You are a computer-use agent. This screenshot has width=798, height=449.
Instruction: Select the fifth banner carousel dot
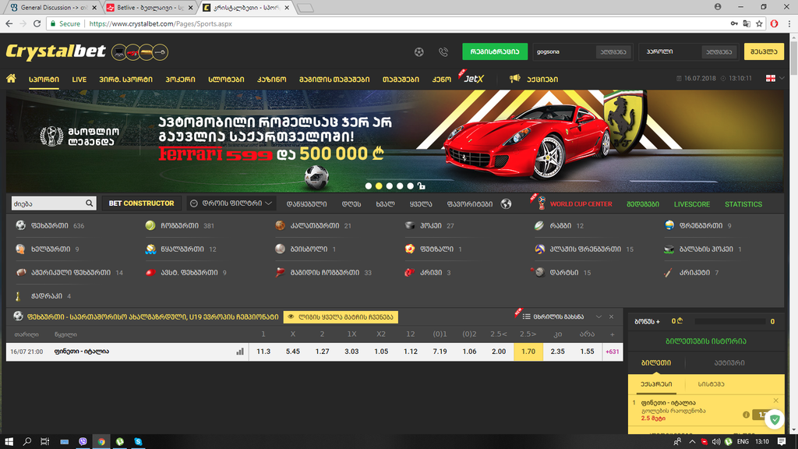pyautogui.click(x=410, y=186)
